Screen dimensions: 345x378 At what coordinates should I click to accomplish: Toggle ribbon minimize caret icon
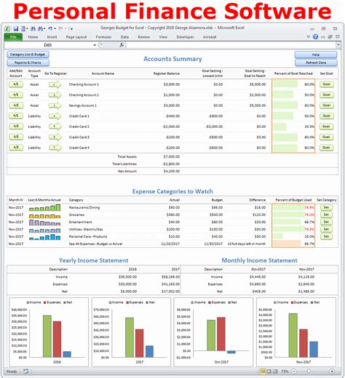pyautogui.click(x=309, y=37)
